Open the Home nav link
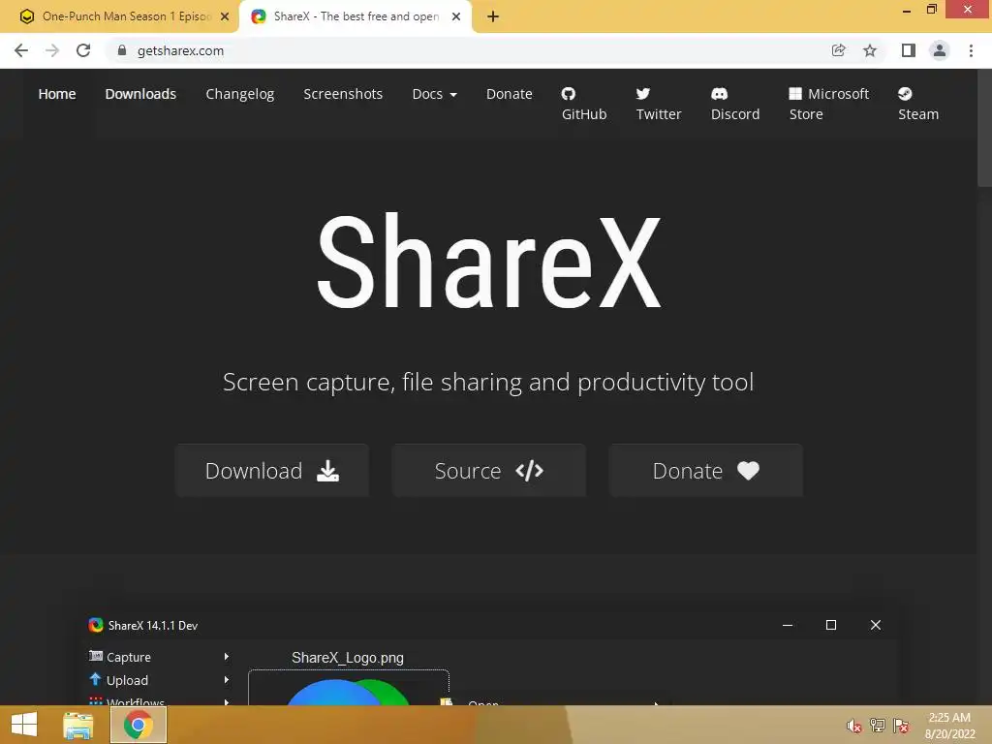The width and height of the screenshot is (992, 744). [x=57, y=94]
